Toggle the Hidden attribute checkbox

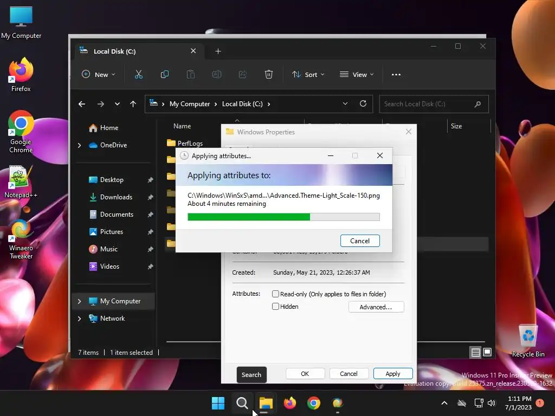tap(275, 307)
